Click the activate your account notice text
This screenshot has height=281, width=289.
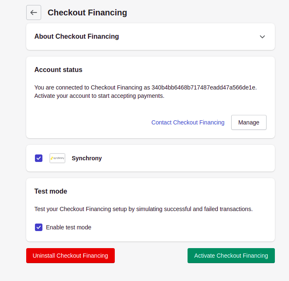pos(99,96)
